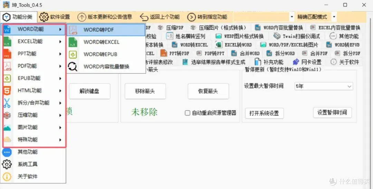The height and width of the screenshot is (189, 373).
Task: Open PPT转PDF toolbar function
Action: pos(175,53)
